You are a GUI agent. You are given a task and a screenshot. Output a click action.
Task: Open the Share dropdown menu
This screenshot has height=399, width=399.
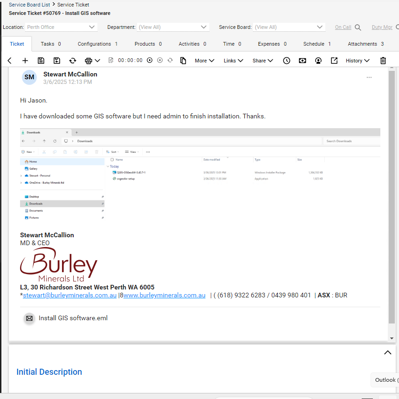coord(263,61)
